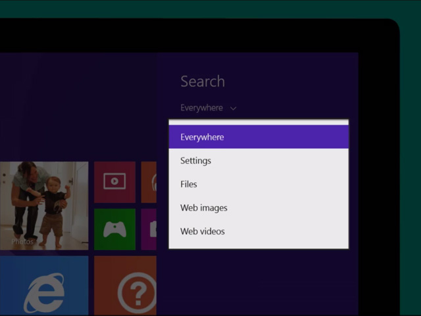Expand the Everywhere search scope dropdown
This screenshot has height=316, width=421.
click(209, 108)
